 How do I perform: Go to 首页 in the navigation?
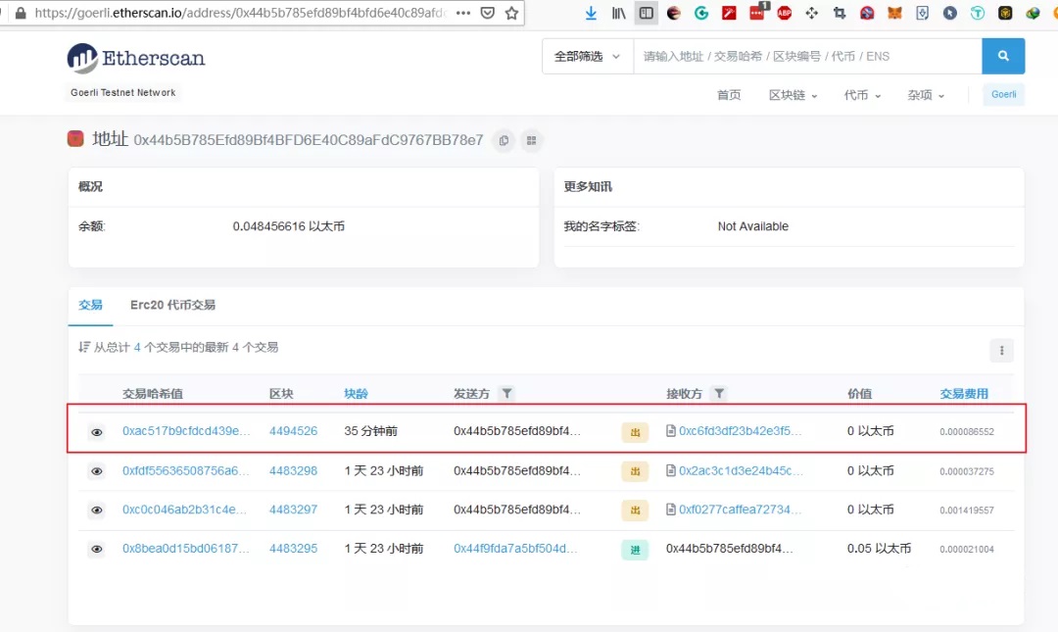click(729, 95)
